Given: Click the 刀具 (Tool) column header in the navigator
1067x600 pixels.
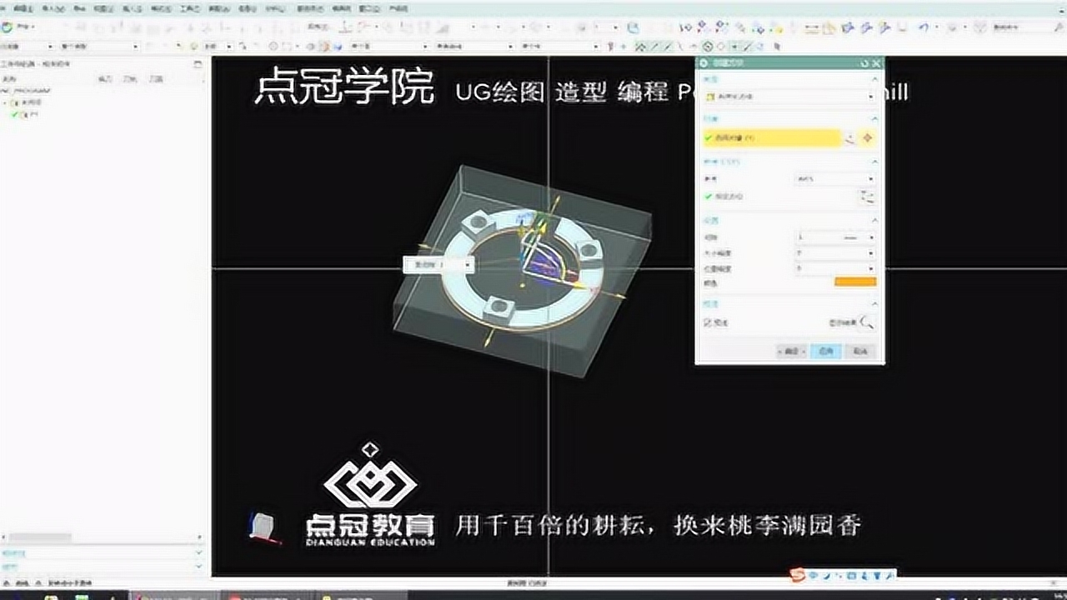Looking at the screenshot, I should 155,78.
